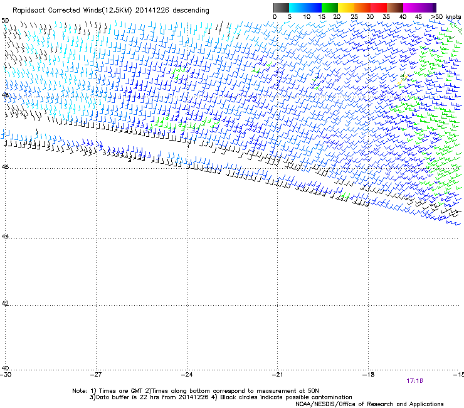Click the latitude label 48
Viewport: 464px width, 408px height.
tap(5, 95)
